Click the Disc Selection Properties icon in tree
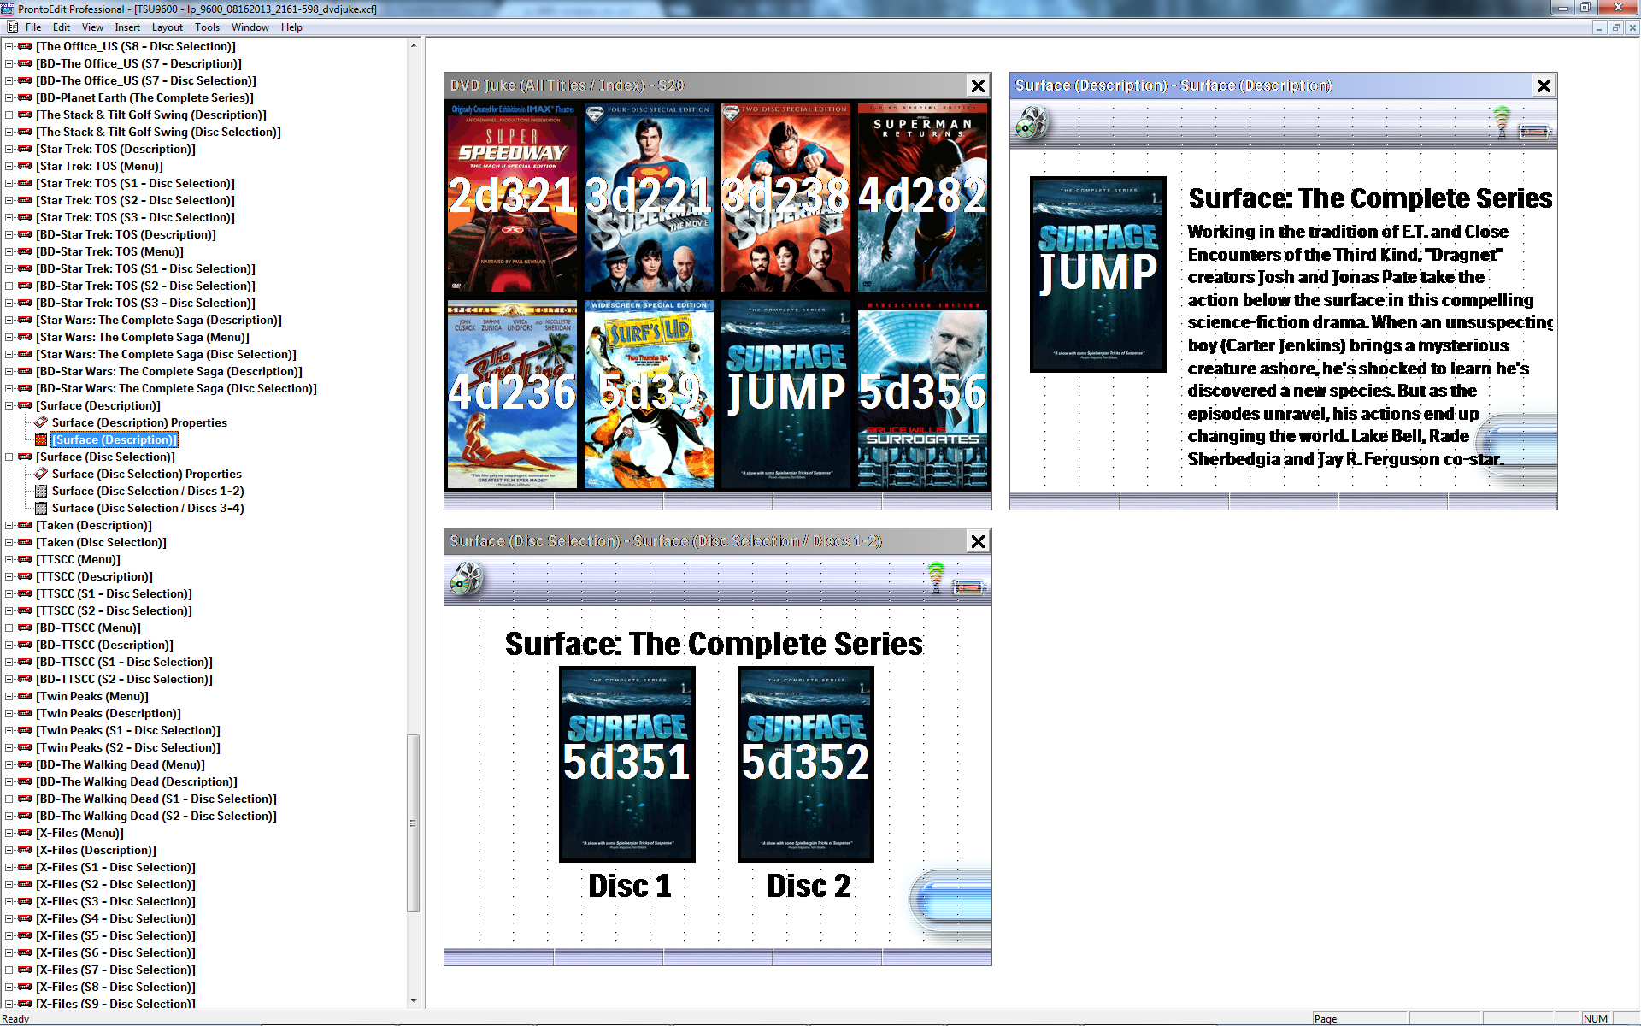 coord(41,474)
